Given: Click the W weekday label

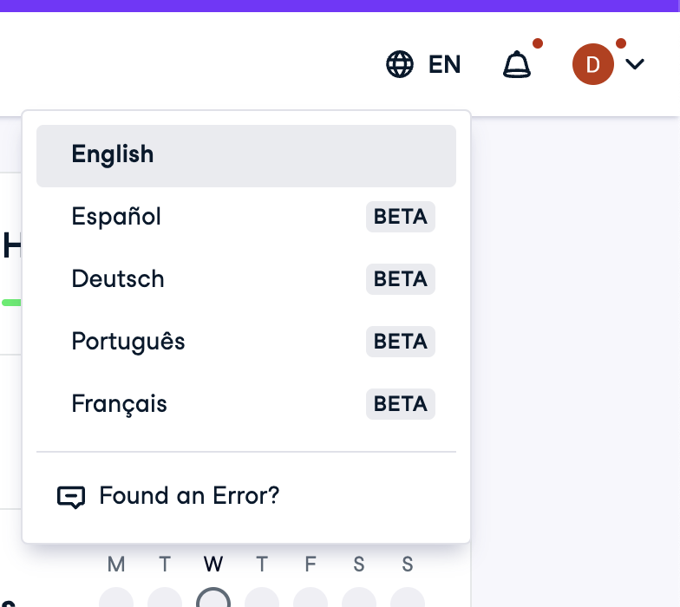Looking at the screenshot, I should click(213, 565).
